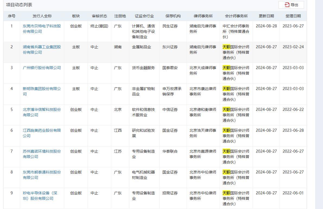The height and width of the screenshot is (209, 323).
Task: Open 新明珠集团股份有限公司 link
Action: (x=42, y=91)
